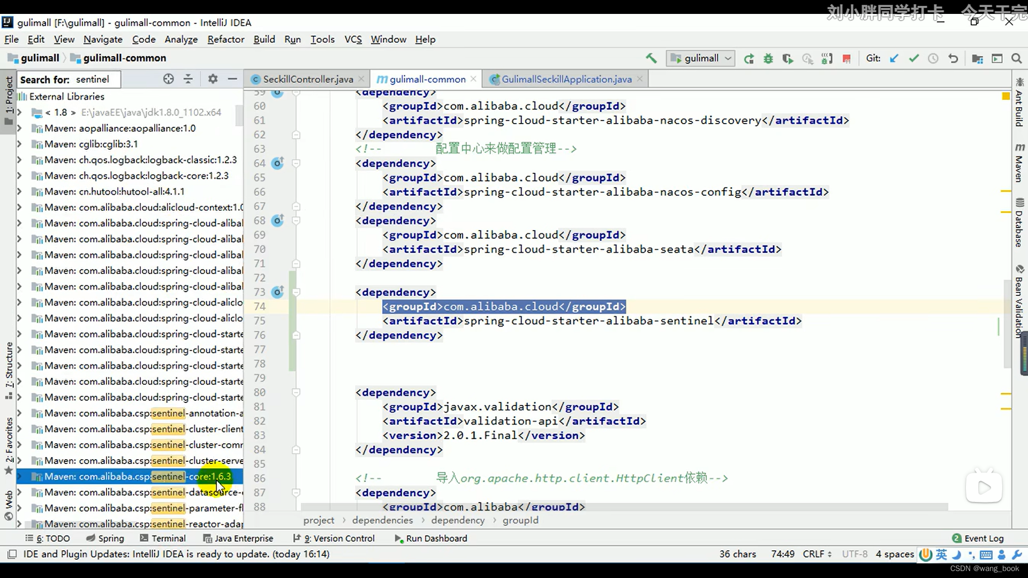Image resolution: width=1028 pixels, height=578 pixels.
Task: Open Java Enterprise tool window
Action: click(x=238, y=538)
